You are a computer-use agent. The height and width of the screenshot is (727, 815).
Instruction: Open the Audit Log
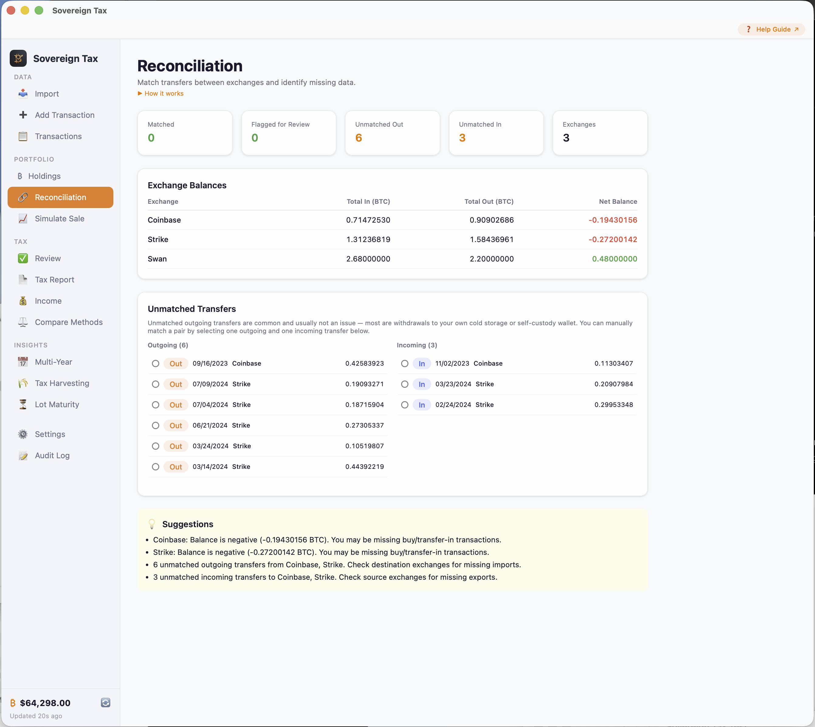pyautogui.click(x=23, y=455)
